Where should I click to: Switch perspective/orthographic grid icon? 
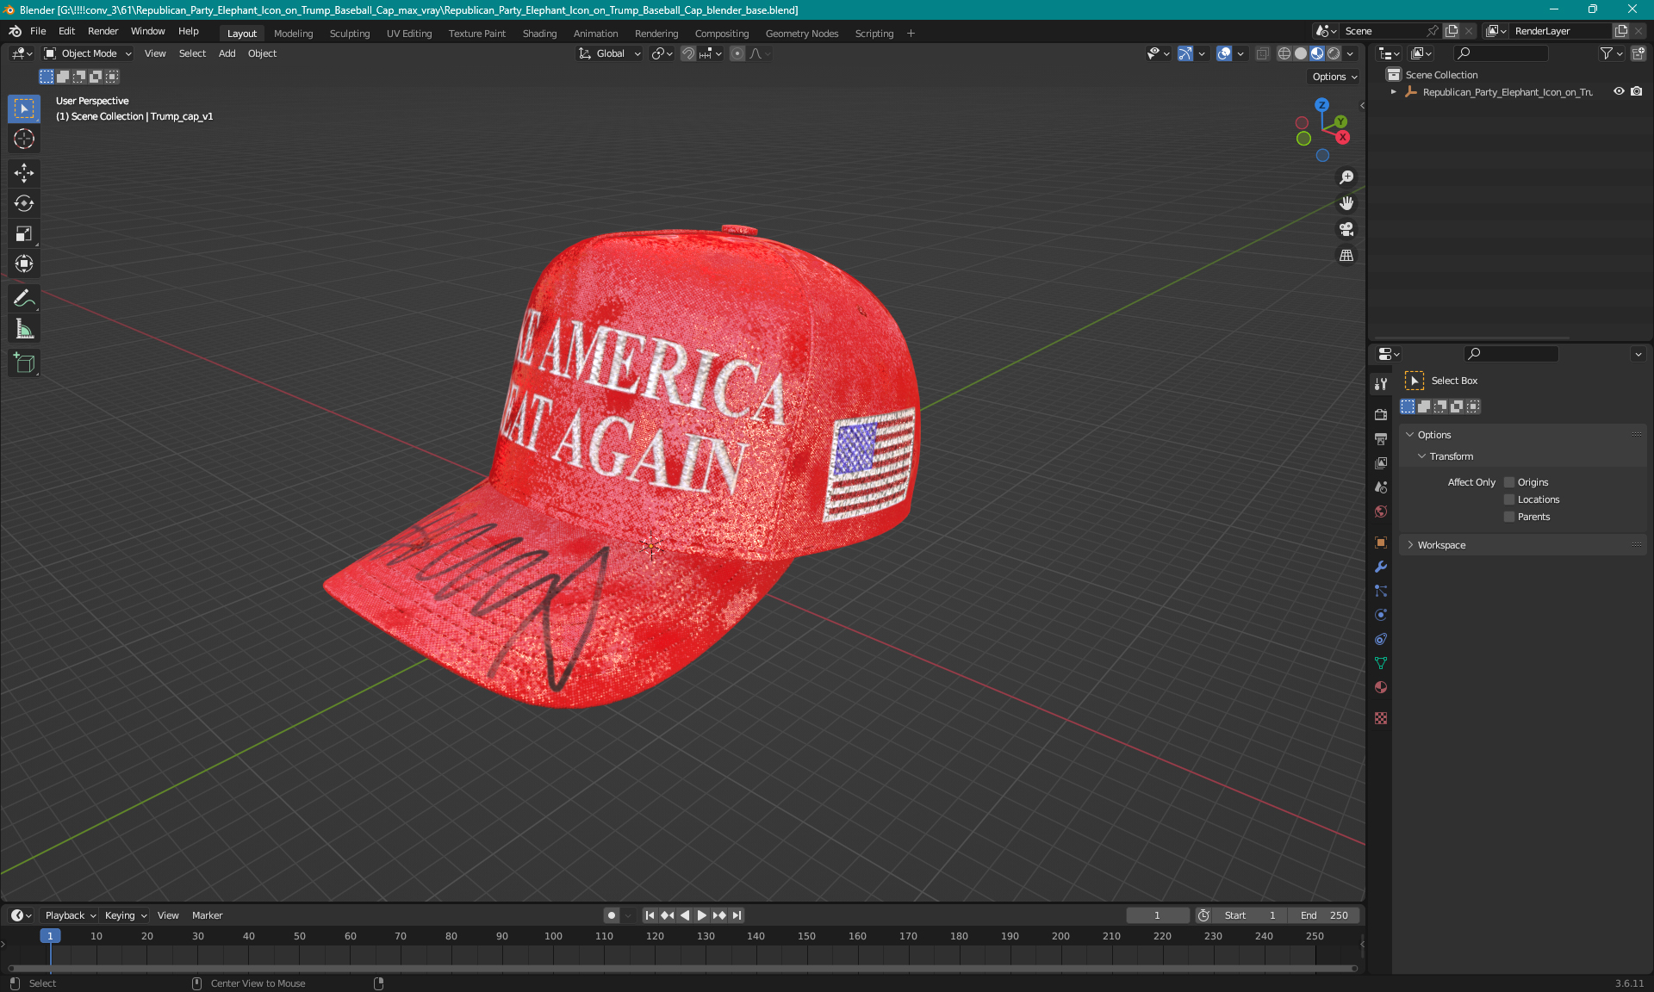tap(1346, 256)
